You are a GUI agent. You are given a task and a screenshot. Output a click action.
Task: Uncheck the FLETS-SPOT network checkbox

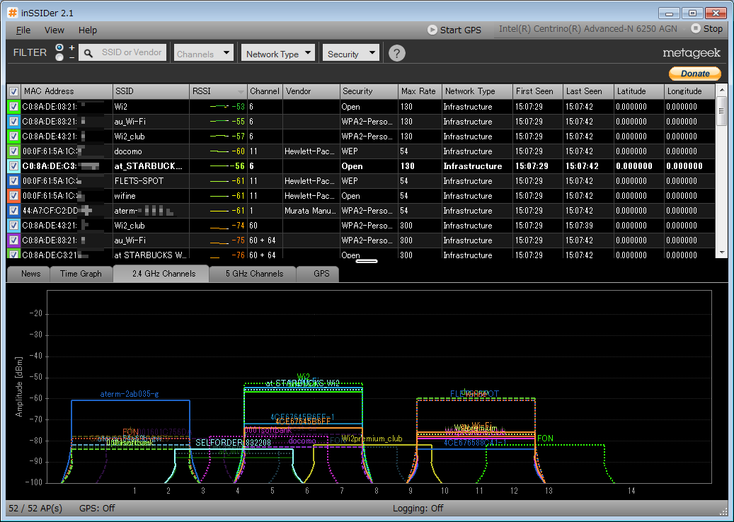click(13, 181)
